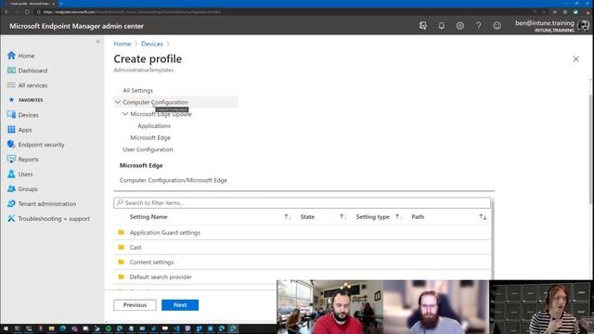Open Users in the sidebar
This screenshot has height=334, width=594.
(x=25, y=173)
